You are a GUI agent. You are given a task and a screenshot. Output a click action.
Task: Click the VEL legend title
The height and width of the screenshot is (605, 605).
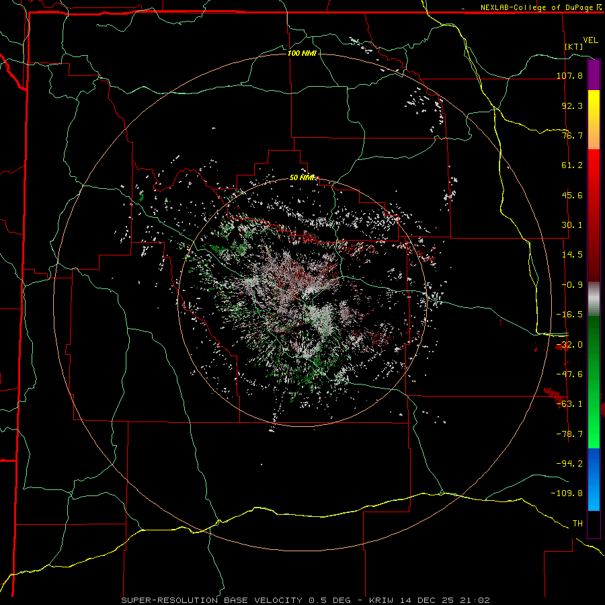pos(590,40)
